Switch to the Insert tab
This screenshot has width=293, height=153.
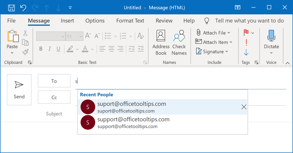(x=67, y=20)
